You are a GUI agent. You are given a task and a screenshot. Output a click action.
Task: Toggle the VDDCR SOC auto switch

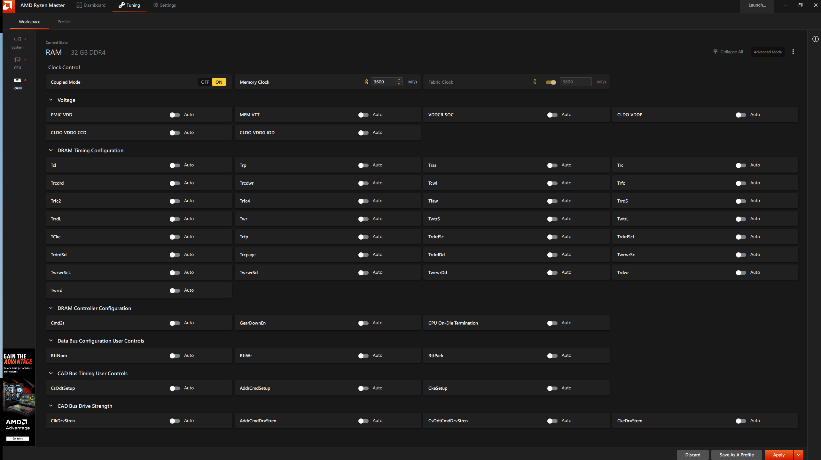[552, 115]
